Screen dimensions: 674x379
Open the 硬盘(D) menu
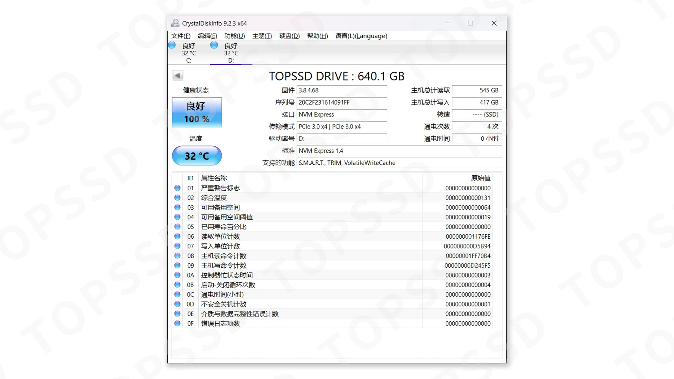coord(289,36)
